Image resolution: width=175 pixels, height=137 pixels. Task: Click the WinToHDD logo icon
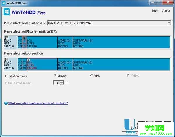pos(7,12)
